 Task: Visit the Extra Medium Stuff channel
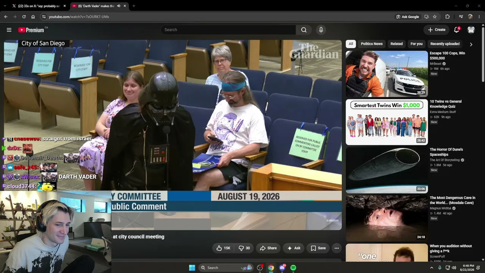443,112
